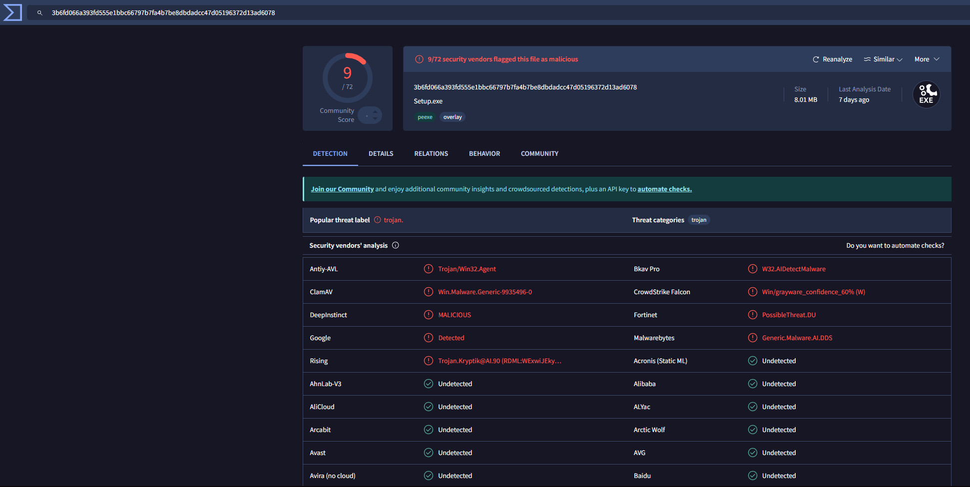Open the COMMUNITY tab
The height and width of the screenshot is (487, 970).
coord(539,154)
